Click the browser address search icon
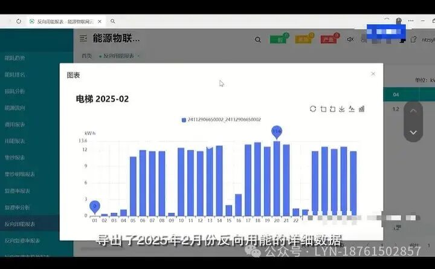 tap(112, 21)
